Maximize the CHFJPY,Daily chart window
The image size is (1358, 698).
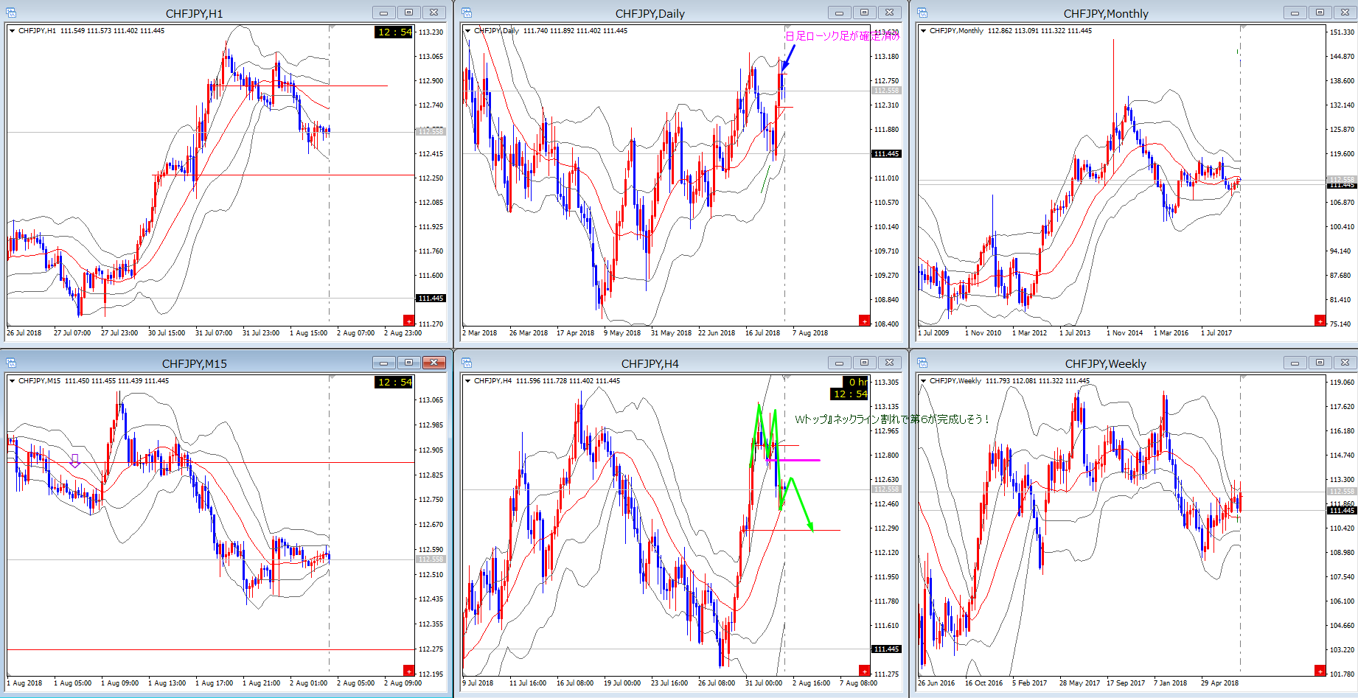(864, 13)
